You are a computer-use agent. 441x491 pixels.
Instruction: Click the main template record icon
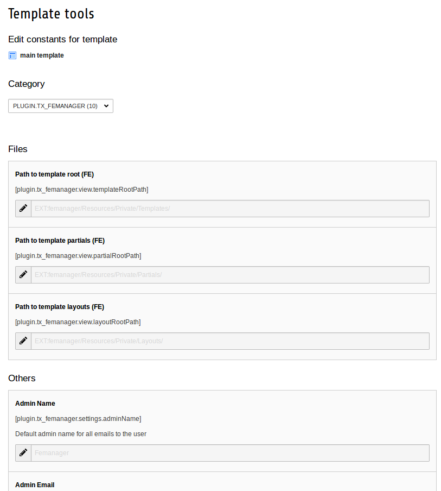pos(12,55)
